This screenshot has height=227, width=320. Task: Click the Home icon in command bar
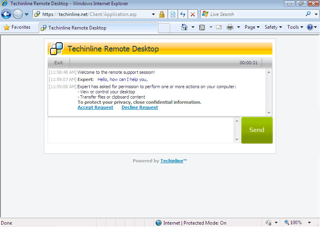click(184, 27)
